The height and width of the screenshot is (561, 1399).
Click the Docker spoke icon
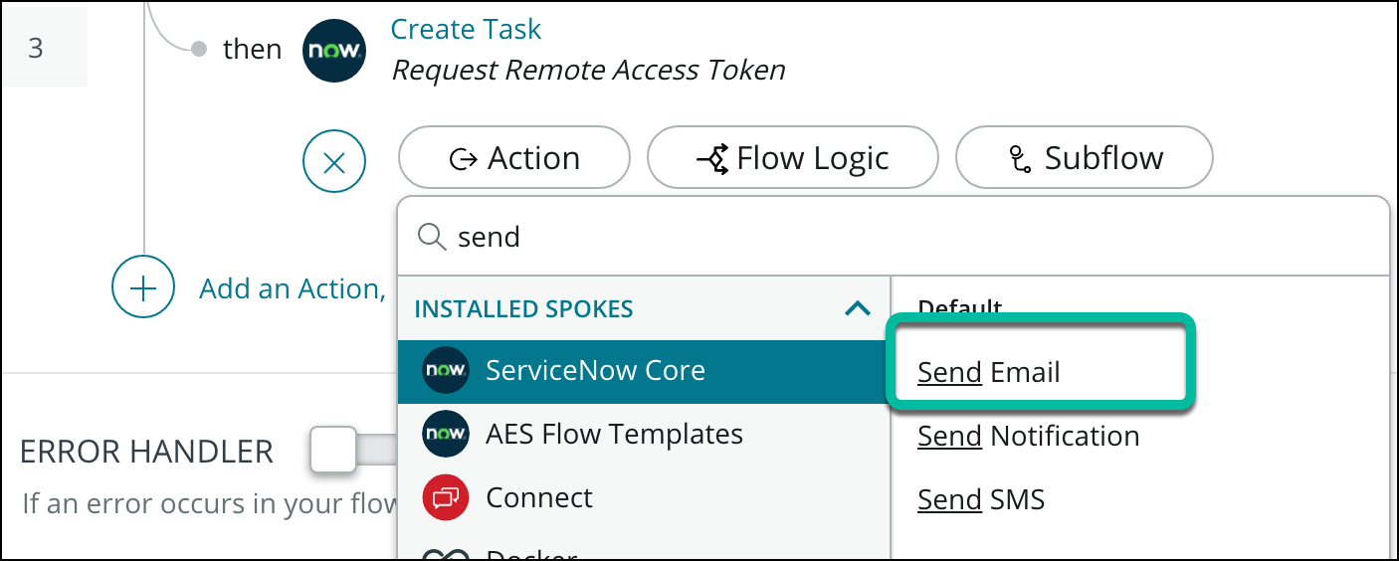coord(445,553)
